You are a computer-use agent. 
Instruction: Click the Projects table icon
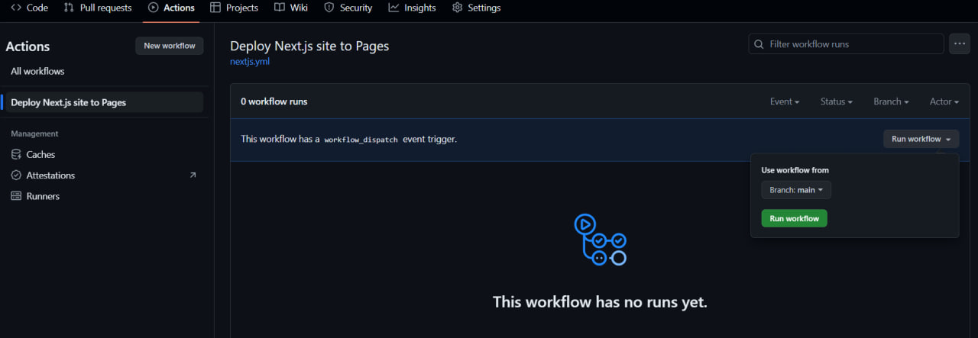(x=215, y=8)
